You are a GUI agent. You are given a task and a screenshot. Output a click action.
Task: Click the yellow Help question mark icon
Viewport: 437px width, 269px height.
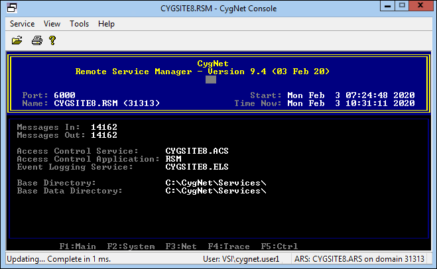[x=52, y=40]
